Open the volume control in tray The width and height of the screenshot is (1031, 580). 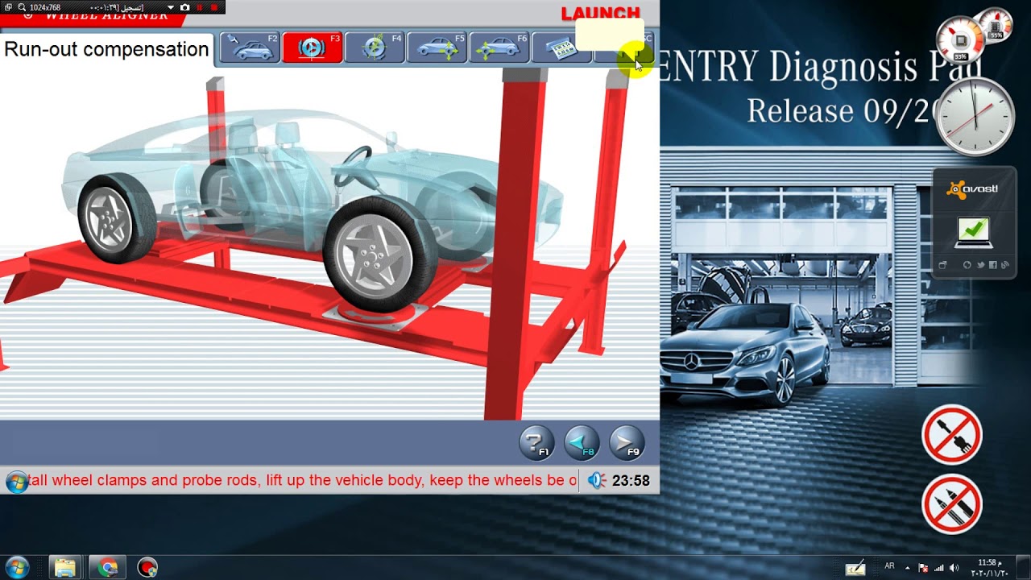point(954,568)
